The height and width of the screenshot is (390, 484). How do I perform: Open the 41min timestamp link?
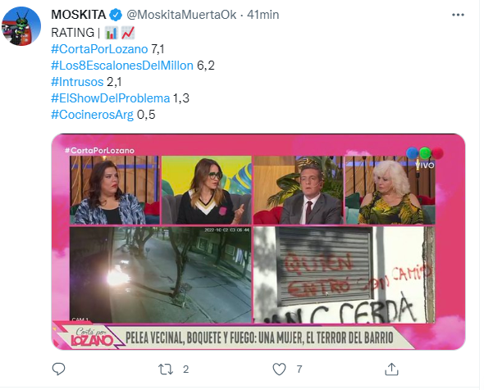tap(263, 15)
